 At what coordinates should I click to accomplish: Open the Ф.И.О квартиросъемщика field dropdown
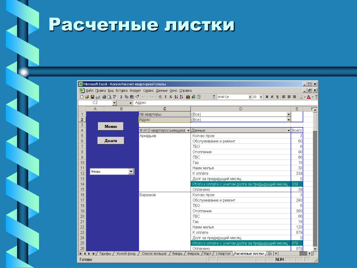pos(188,131)
